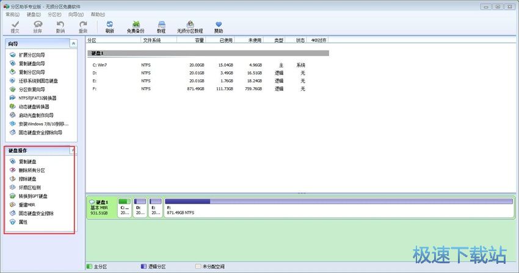Screen dimensions: 519x273
Task: Select the 硬盘1 group header in the list
Action: pyautogui.click(x=208, y=53)
